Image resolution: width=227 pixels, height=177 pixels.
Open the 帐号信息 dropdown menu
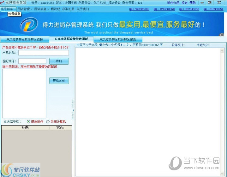8,9
